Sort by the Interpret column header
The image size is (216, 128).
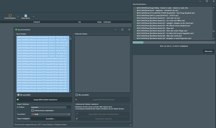(37, 22)
